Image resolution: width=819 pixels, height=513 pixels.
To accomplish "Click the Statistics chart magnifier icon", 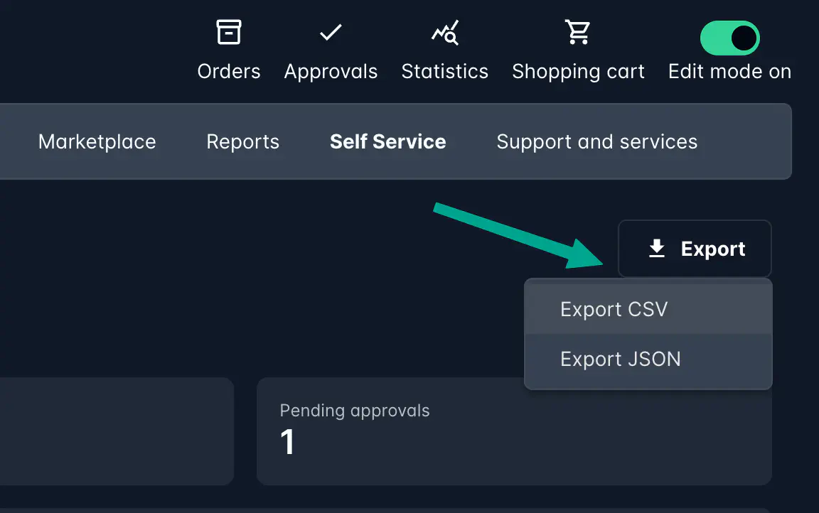I will pyautogui.click(x=445, y=33).
